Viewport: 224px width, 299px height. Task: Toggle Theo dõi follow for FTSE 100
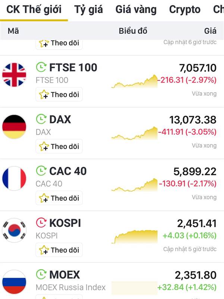click(x=59, y=95)
